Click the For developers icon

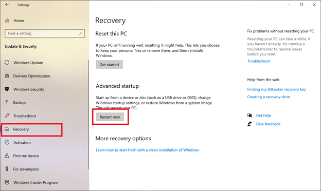7,169
